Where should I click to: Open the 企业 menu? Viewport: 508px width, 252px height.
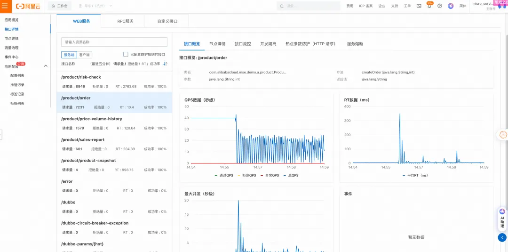(382, 6)
